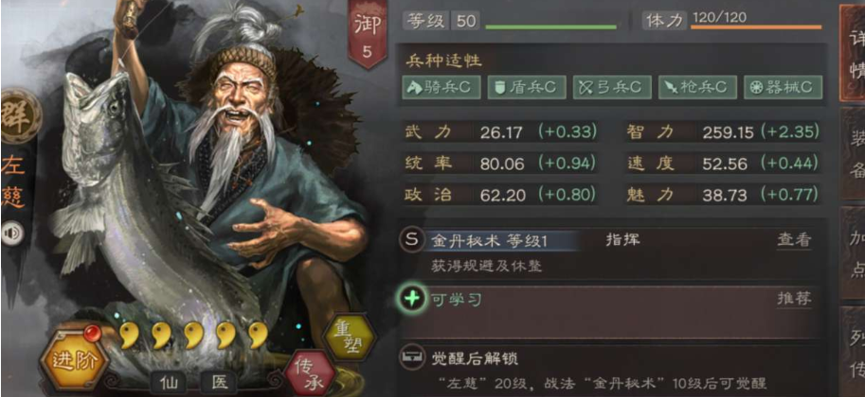Viewport: 865px width, 397px height.
Task: Click the locked awakening slot icon
Action: tap(413, 358)
